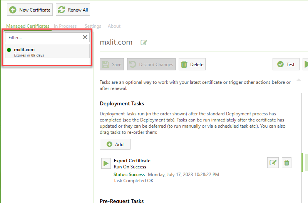The image size is (308, 203).
Task: Click the scroll up arrow above the tasks panel
Action: (299, 80)
